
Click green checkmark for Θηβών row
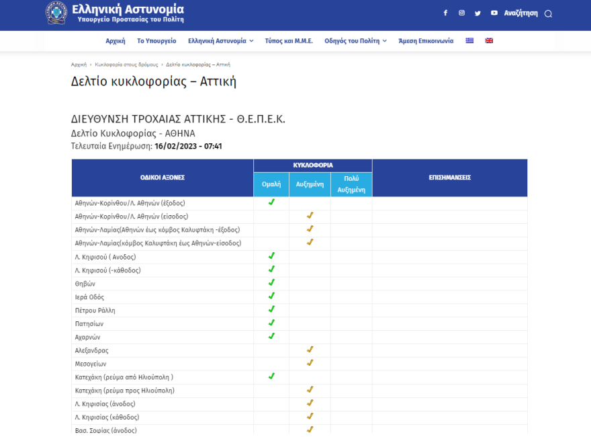(x=271, y=282)
